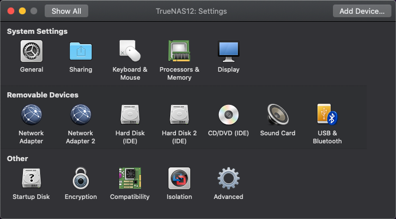396x219 pixels.
Task: Click the TrueNAS12: Settings title text
Action: [191, 11]
